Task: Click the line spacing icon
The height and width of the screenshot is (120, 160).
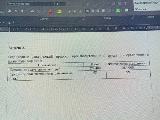Action: click(x=109, y=11)
